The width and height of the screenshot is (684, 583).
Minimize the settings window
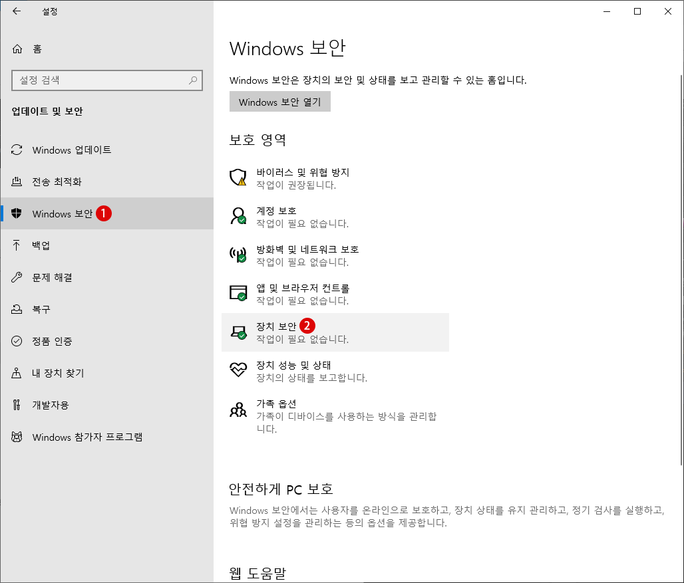tap(607, 11)
